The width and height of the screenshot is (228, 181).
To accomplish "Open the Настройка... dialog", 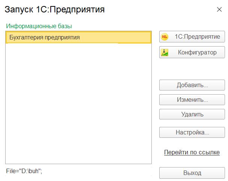I will tap(192, 133).
